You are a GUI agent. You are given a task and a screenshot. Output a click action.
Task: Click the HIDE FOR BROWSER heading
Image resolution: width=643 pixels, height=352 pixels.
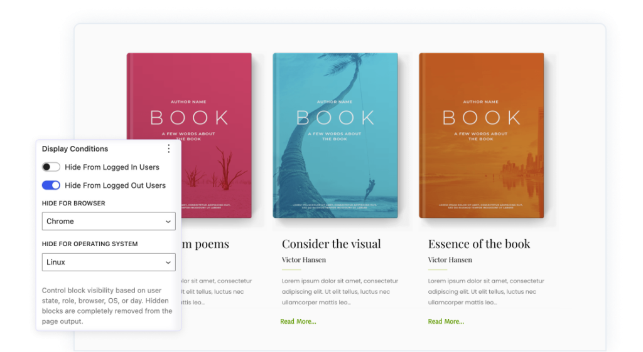(x=73, y=203)
